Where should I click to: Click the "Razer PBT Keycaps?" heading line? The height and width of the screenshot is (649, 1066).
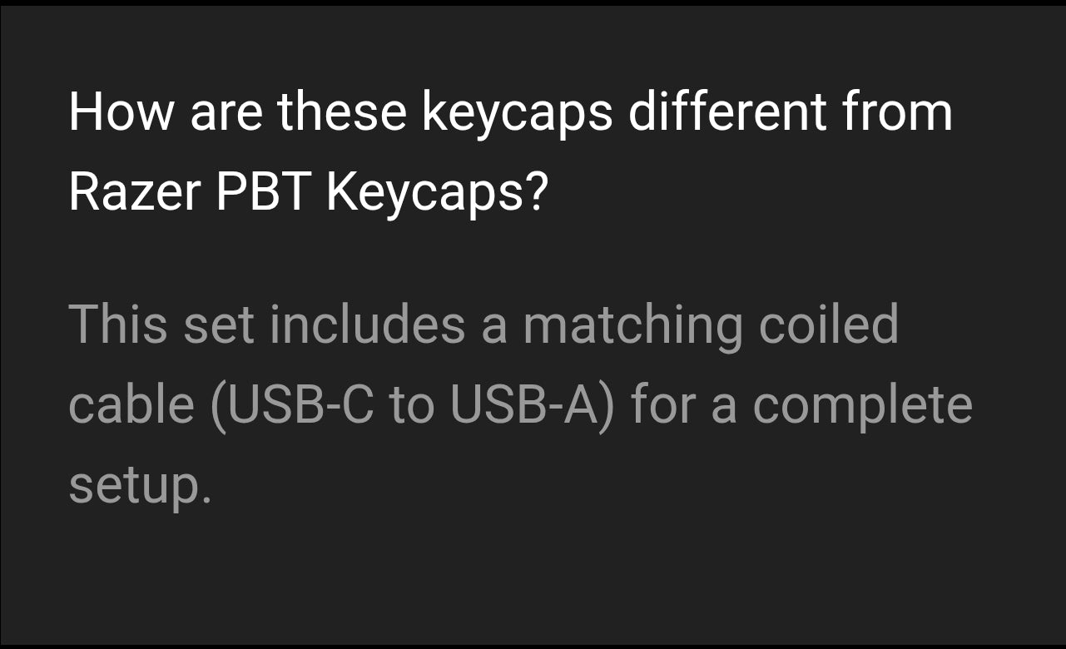point(308,192)
